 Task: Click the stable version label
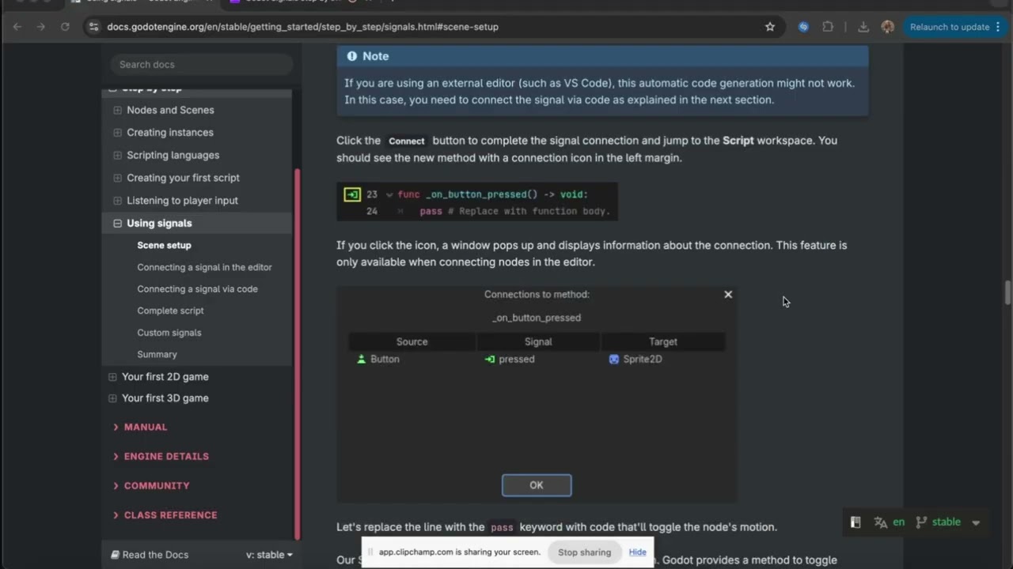pos(947,522)
